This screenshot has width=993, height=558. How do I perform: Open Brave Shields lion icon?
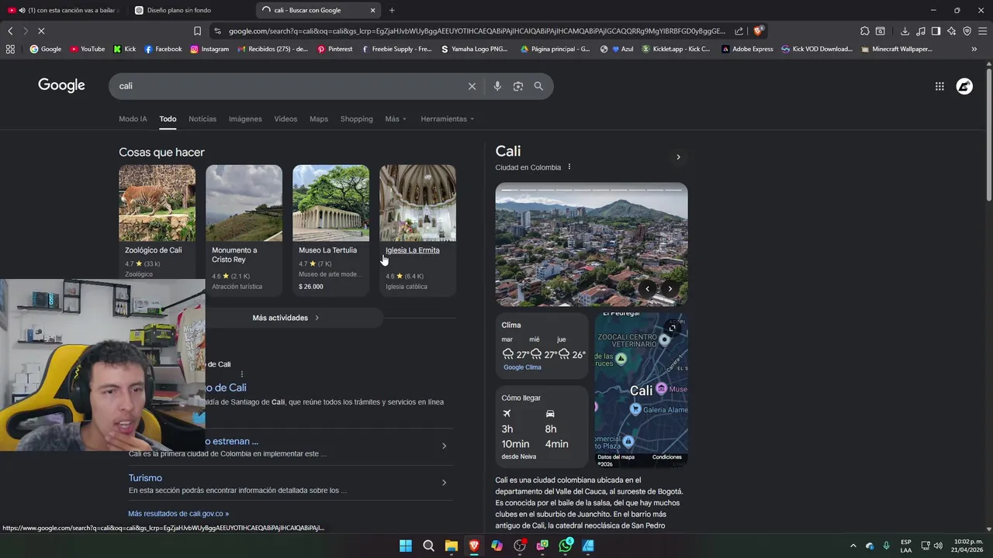point(759,31)
